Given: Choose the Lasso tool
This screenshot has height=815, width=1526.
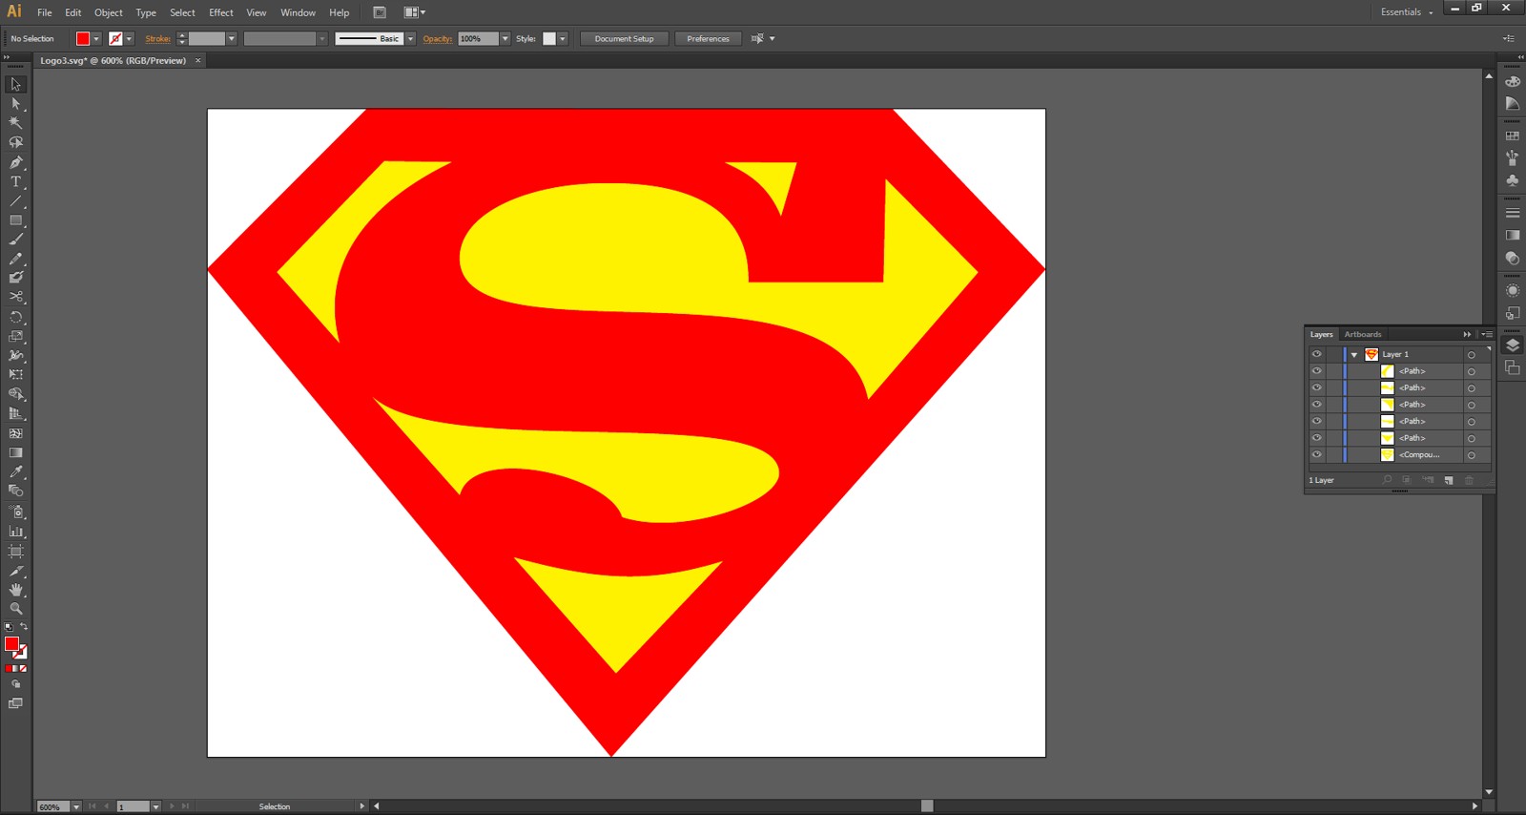Looking at the screenshot, I should (15, 142).
